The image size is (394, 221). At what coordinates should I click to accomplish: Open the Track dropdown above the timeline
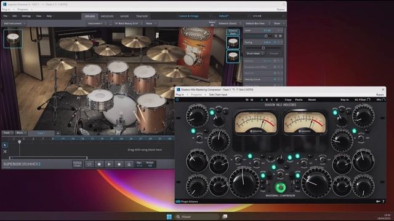[x=8, y=133]
